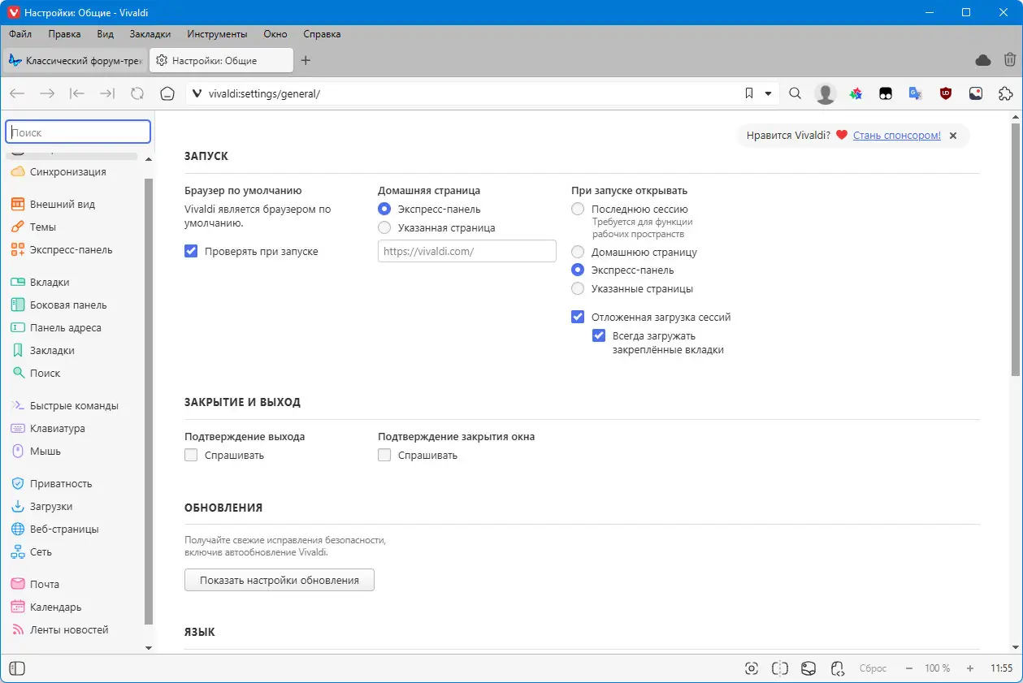Screen dimensions: 1023x683
Task: Open the Tampermonkey extension icon
Action: pos(886,93)
